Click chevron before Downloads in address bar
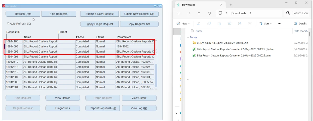Viewport: 313px width, 121px height. pos(227,13)
